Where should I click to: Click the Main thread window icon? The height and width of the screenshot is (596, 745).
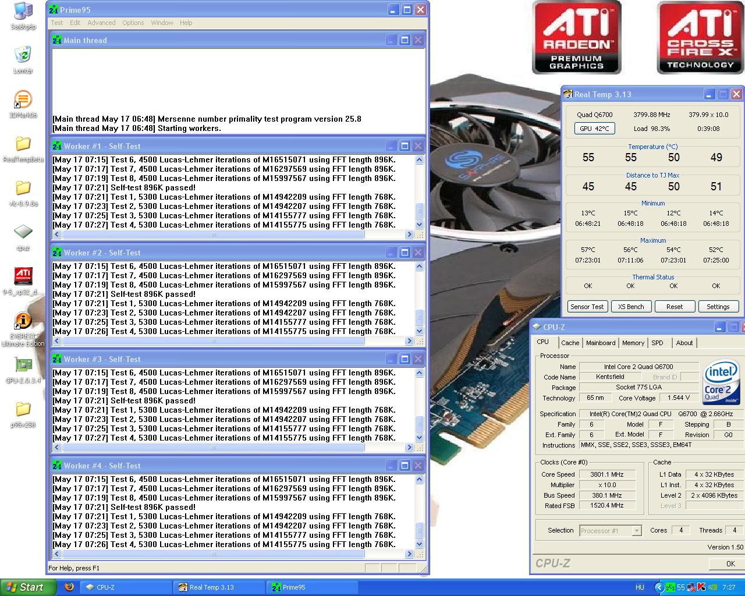(57, 40)
